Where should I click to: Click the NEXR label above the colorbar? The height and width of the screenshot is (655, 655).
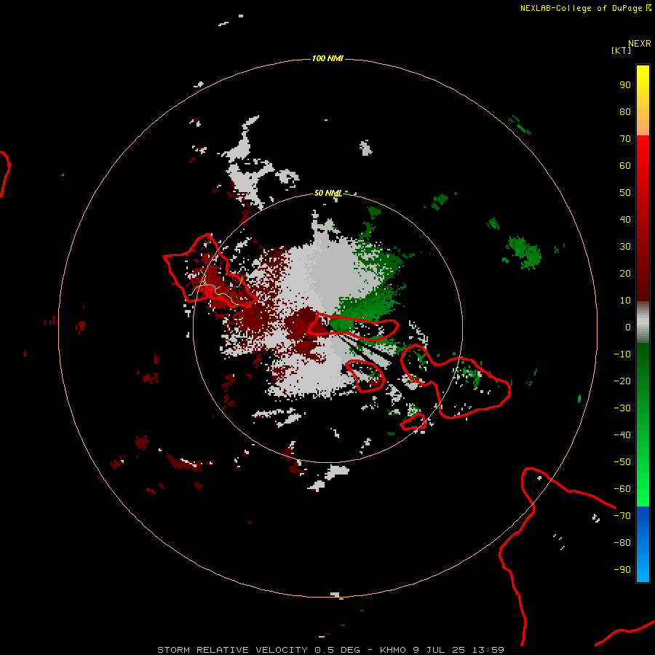[x=640, y=44]
